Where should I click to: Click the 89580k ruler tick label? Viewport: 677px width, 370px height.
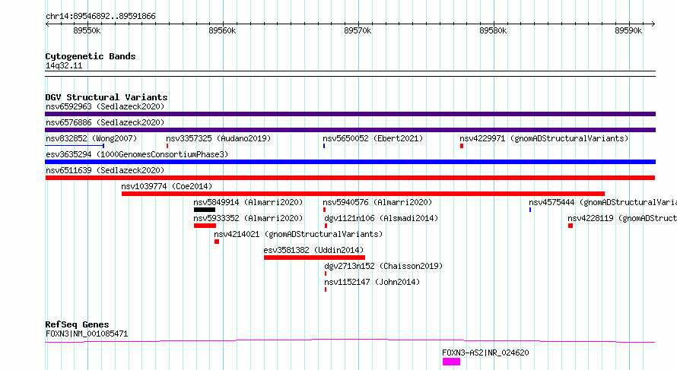click(493, 30)
